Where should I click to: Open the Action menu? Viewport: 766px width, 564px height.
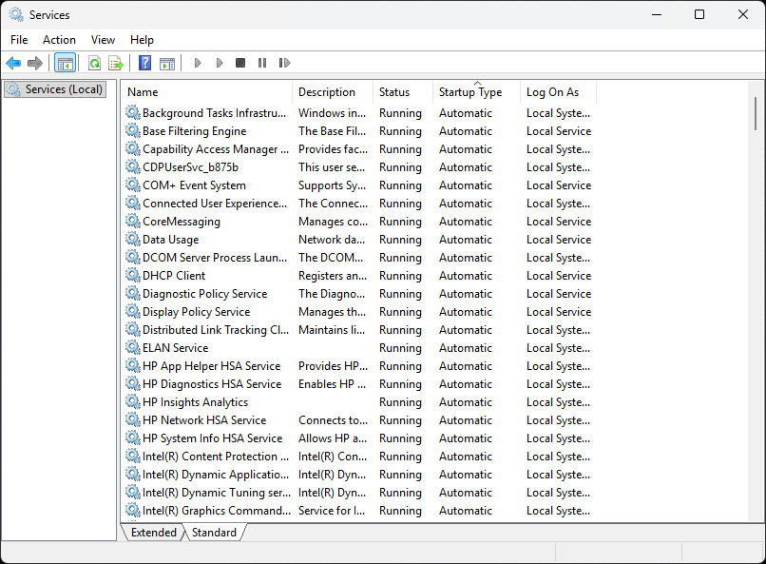(59, 40)
